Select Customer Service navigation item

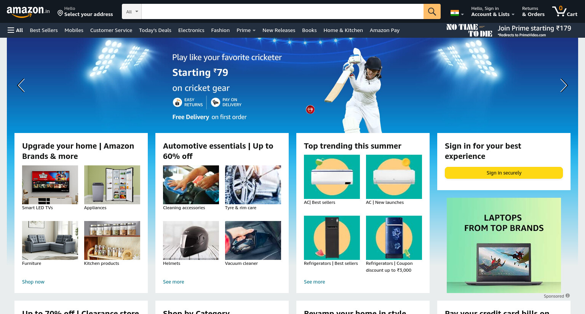coord(111,30)
